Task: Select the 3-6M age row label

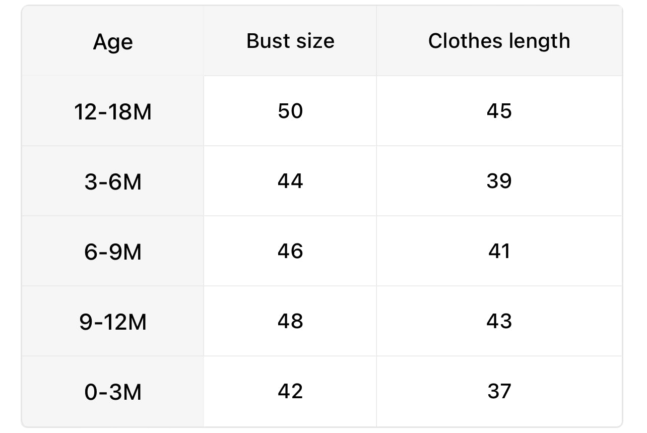Action: (x=113, y=181)
